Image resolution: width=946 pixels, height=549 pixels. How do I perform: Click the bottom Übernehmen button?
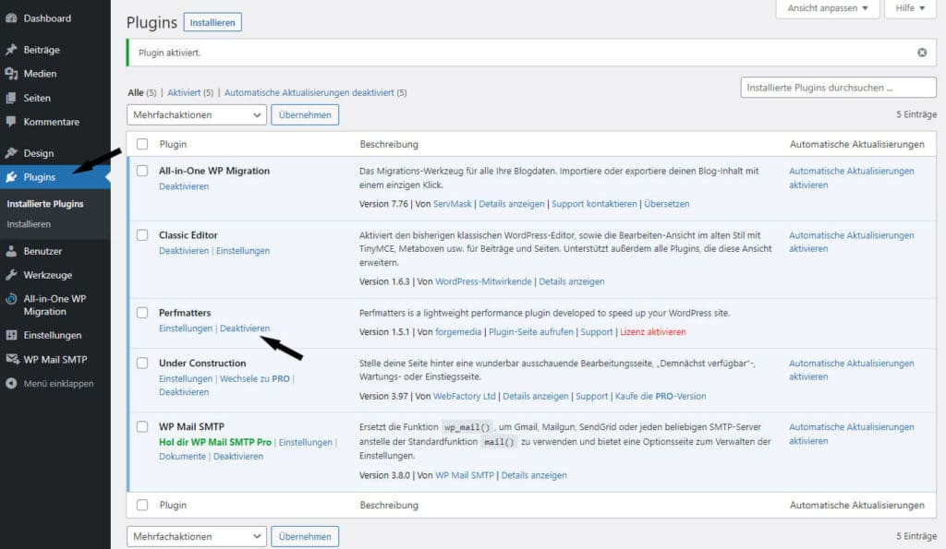305,536
